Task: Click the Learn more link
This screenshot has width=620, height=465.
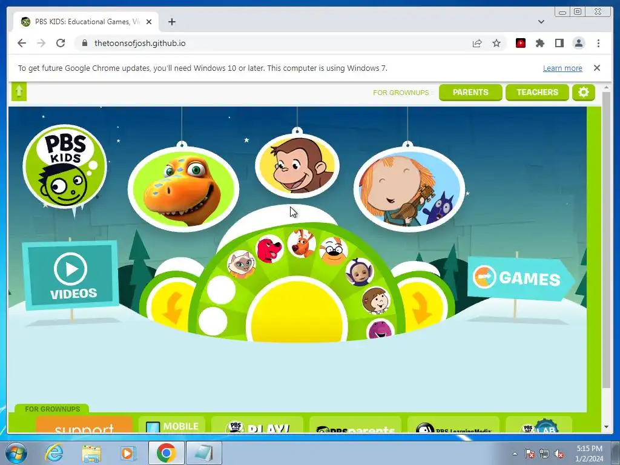Action: pyautogui.click(x=562, y=68)
